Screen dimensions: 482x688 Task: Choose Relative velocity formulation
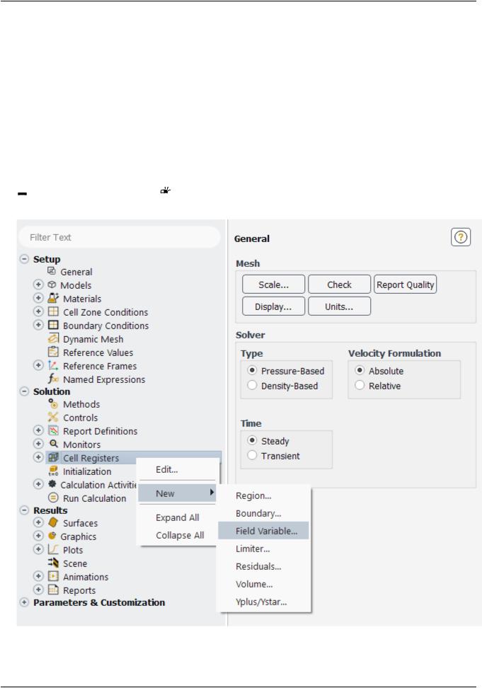point(359,385)
